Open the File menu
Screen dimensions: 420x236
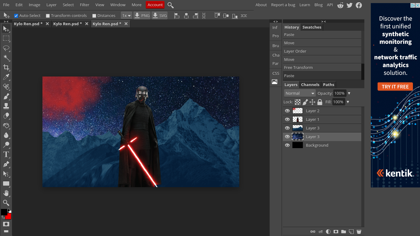(6, 5)
